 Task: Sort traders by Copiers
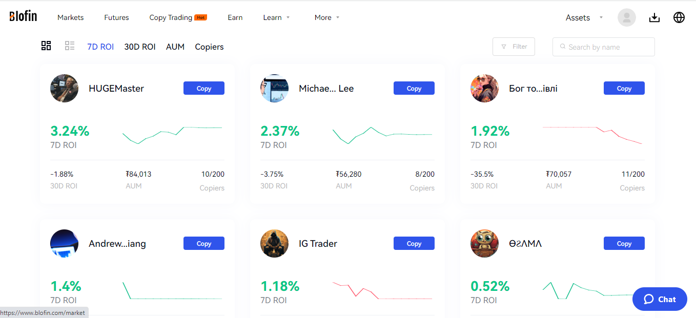coord(209,47)
